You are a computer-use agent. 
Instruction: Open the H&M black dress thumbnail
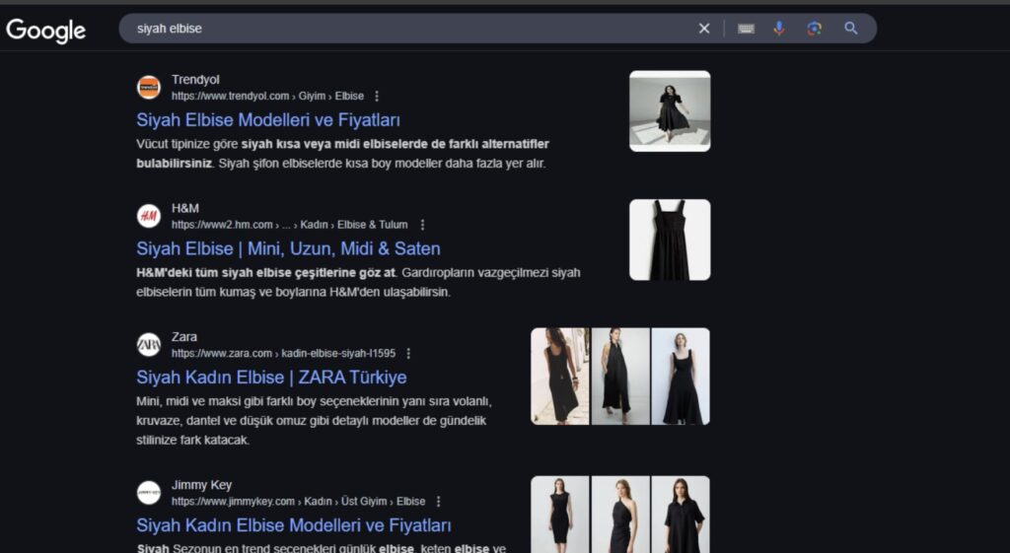pyautogui.click(x=670, y=241)
